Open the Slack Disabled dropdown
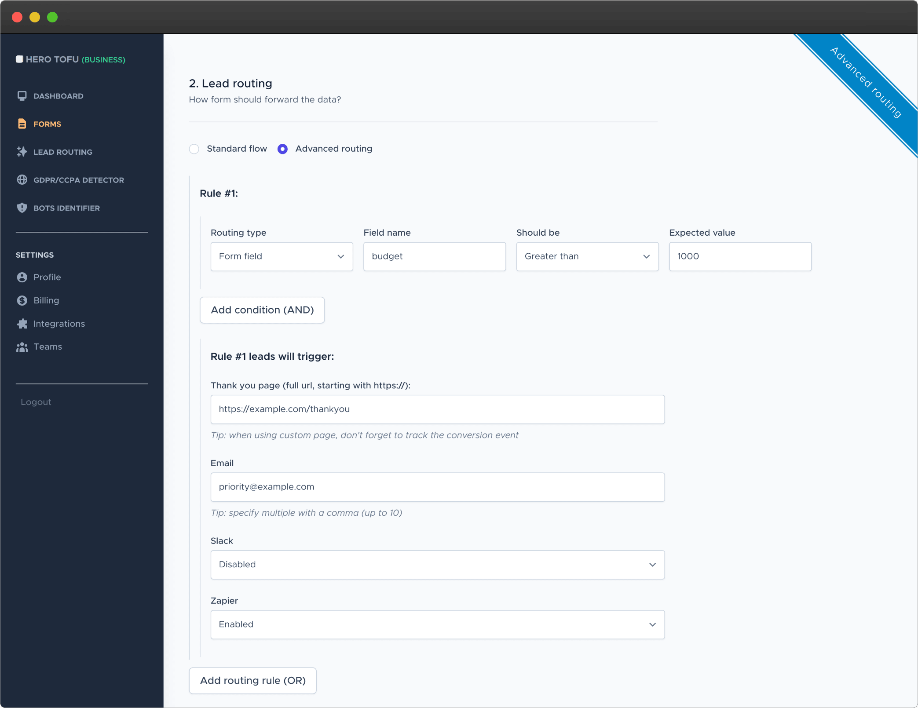Viewport: 918px width, 708px height. tap(437, 565)
